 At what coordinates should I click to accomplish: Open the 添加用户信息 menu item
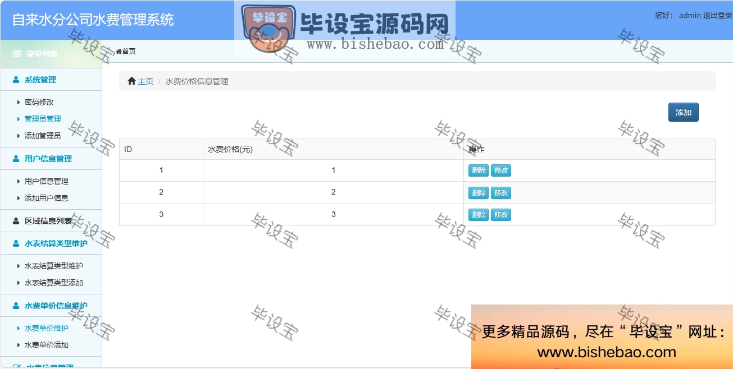click(x=47, y=198)
